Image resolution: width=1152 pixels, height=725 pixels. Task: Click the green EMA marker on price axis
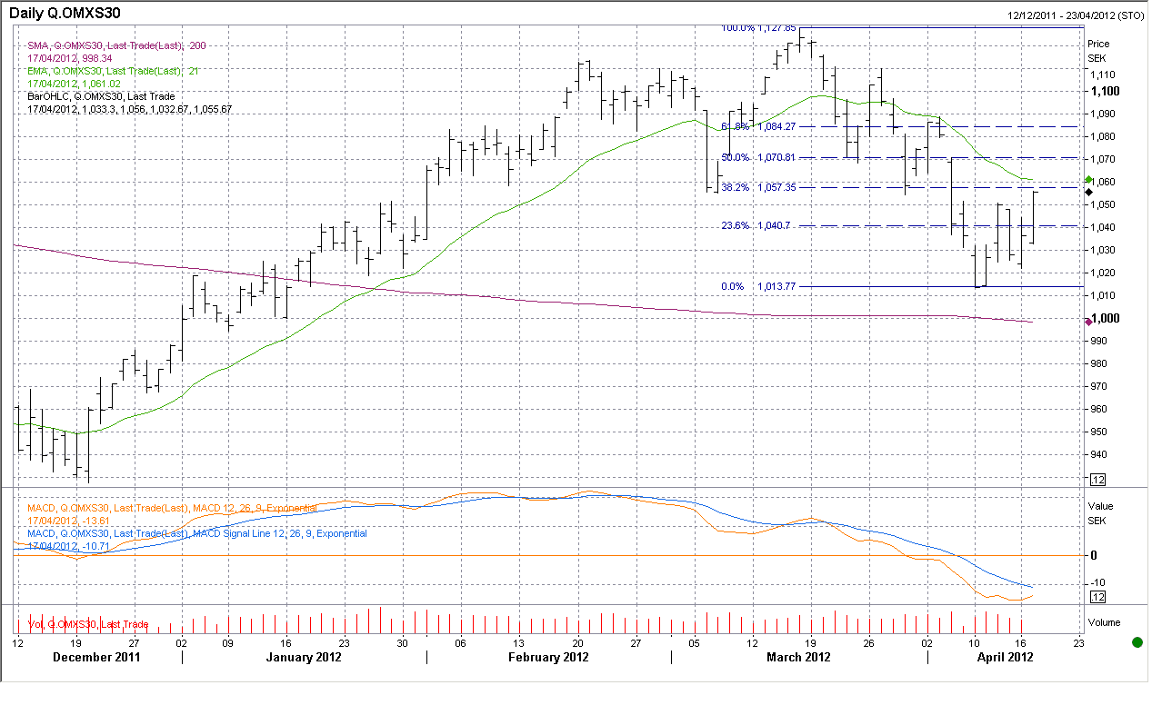(1089, 181)
